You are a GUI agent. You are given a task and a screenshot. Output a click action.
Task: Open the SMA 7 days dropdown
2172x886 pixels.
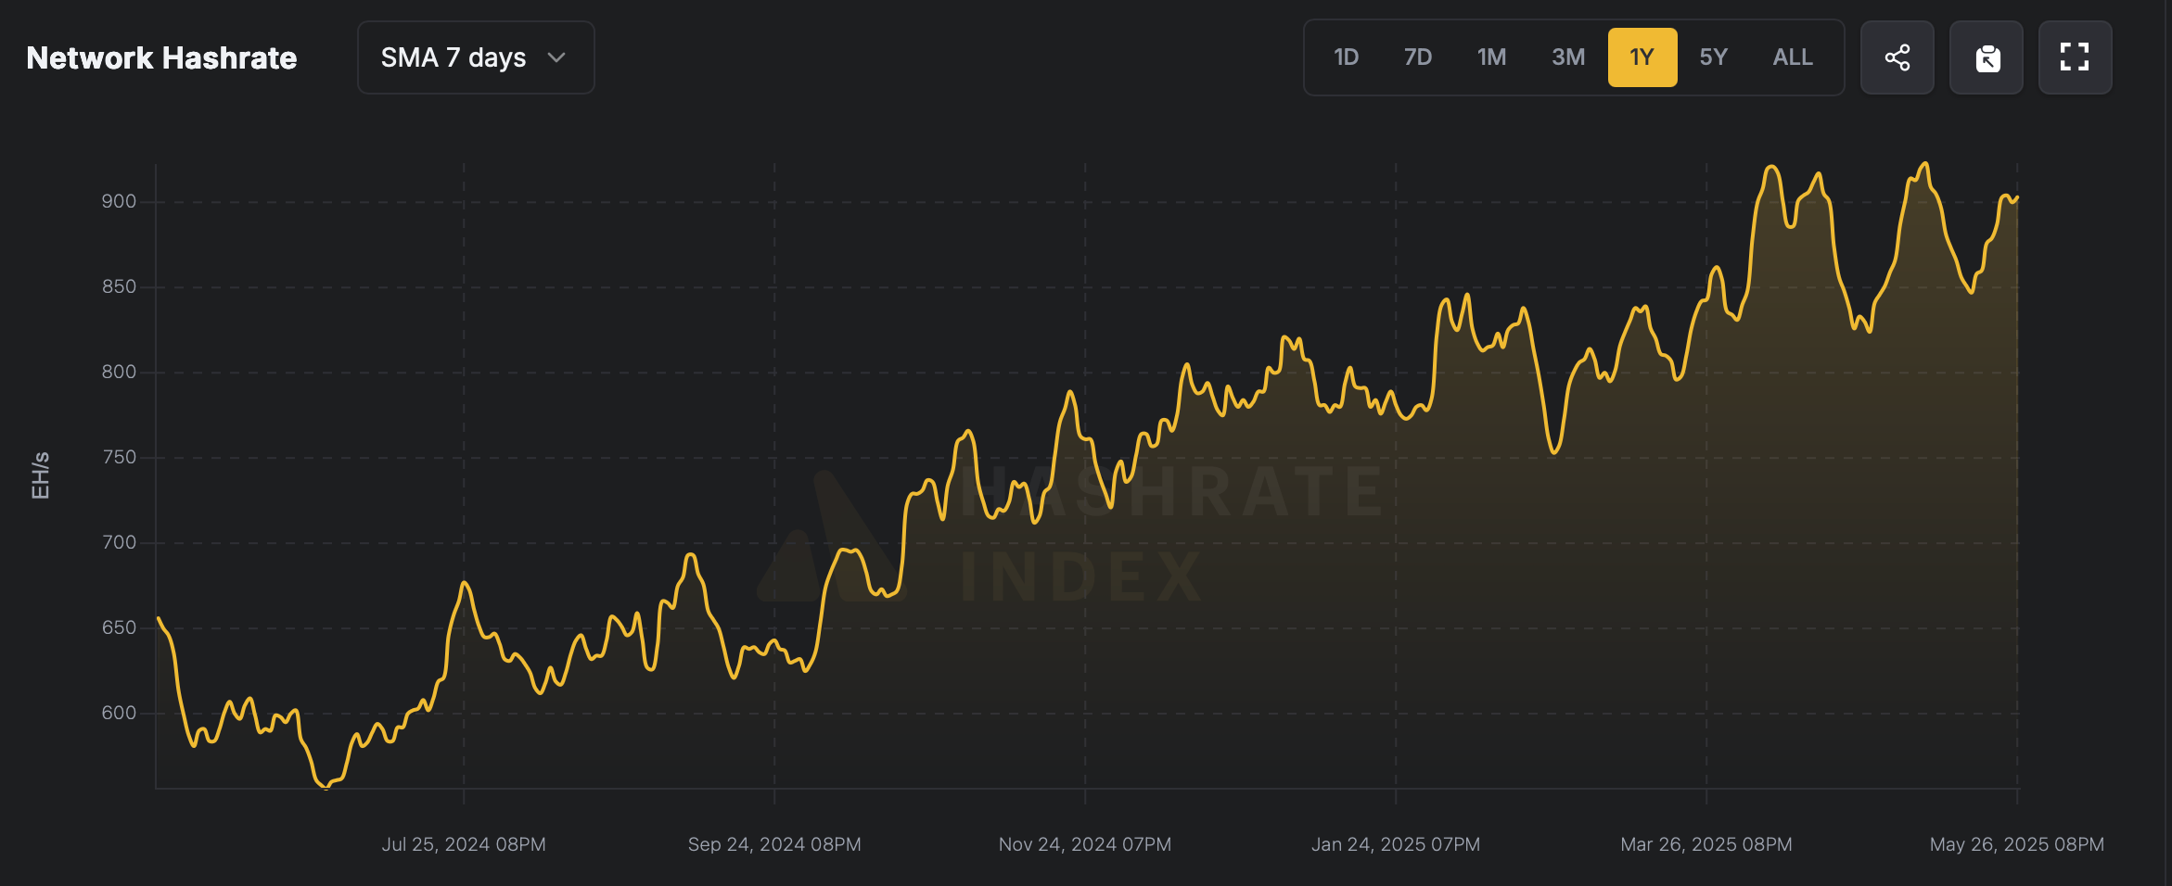pos(476,57)
